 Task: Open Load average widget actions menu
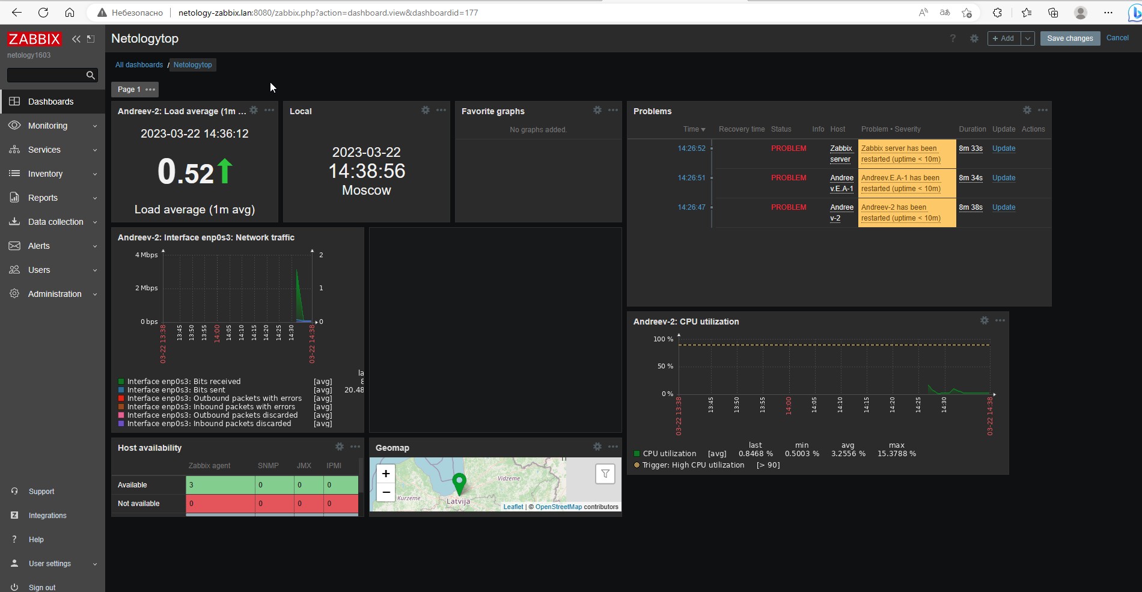[269, 110]
